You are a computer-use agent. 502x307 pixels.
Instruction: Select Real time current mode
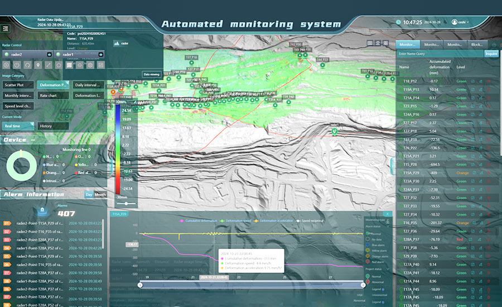[18, 126]
